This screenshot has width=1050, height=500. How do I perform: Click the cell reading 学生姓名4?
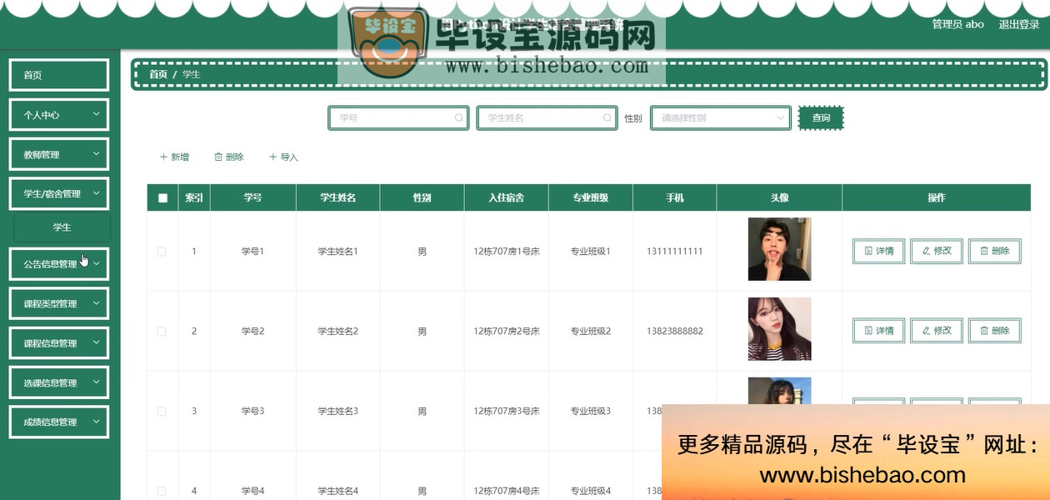point(337,491)
